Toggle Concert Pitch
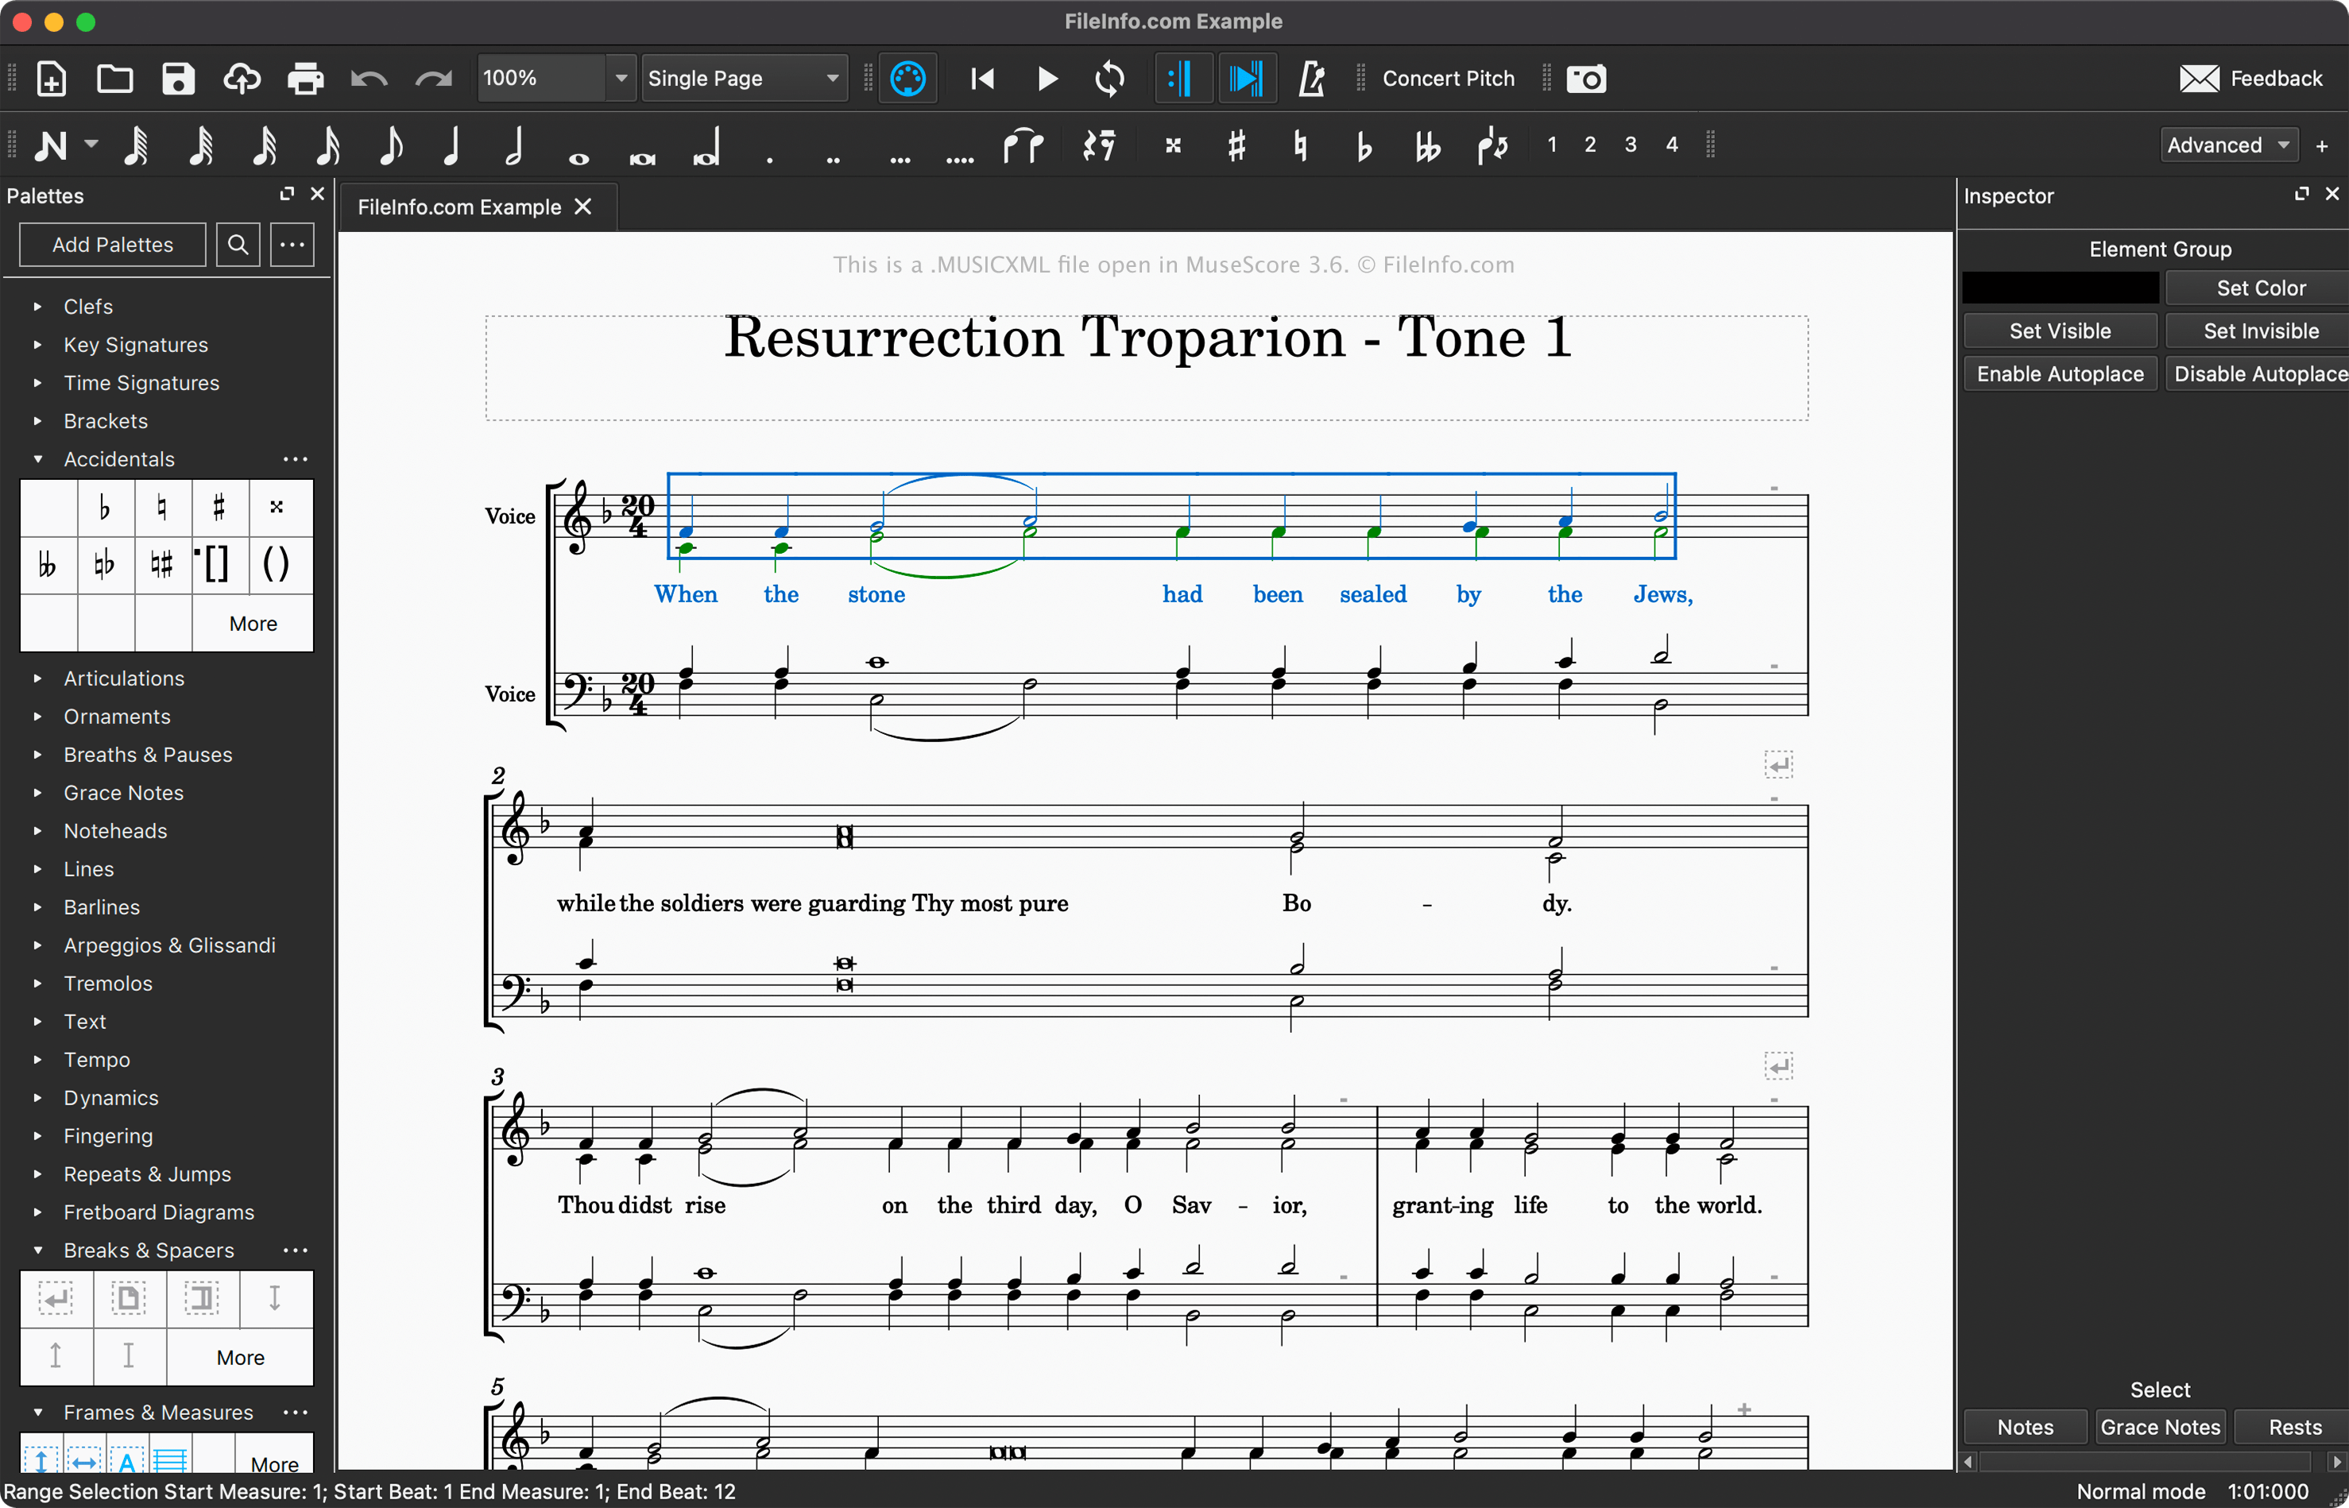Screen dimensions: 2349x1508 pos(1448,79)
